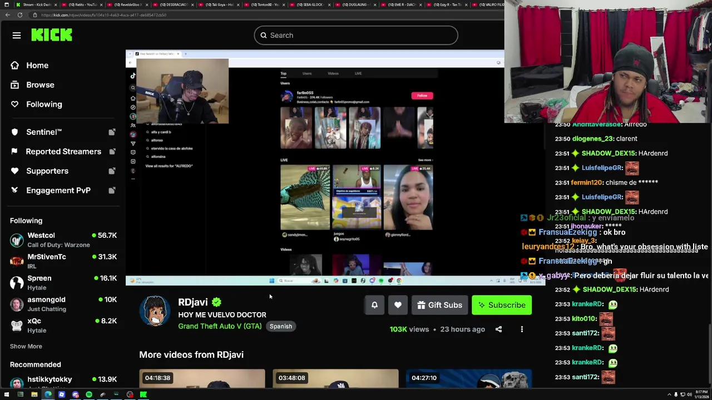Open File Explorer from the taskbar
Screen dimensions: 712x400
[34, 395]
